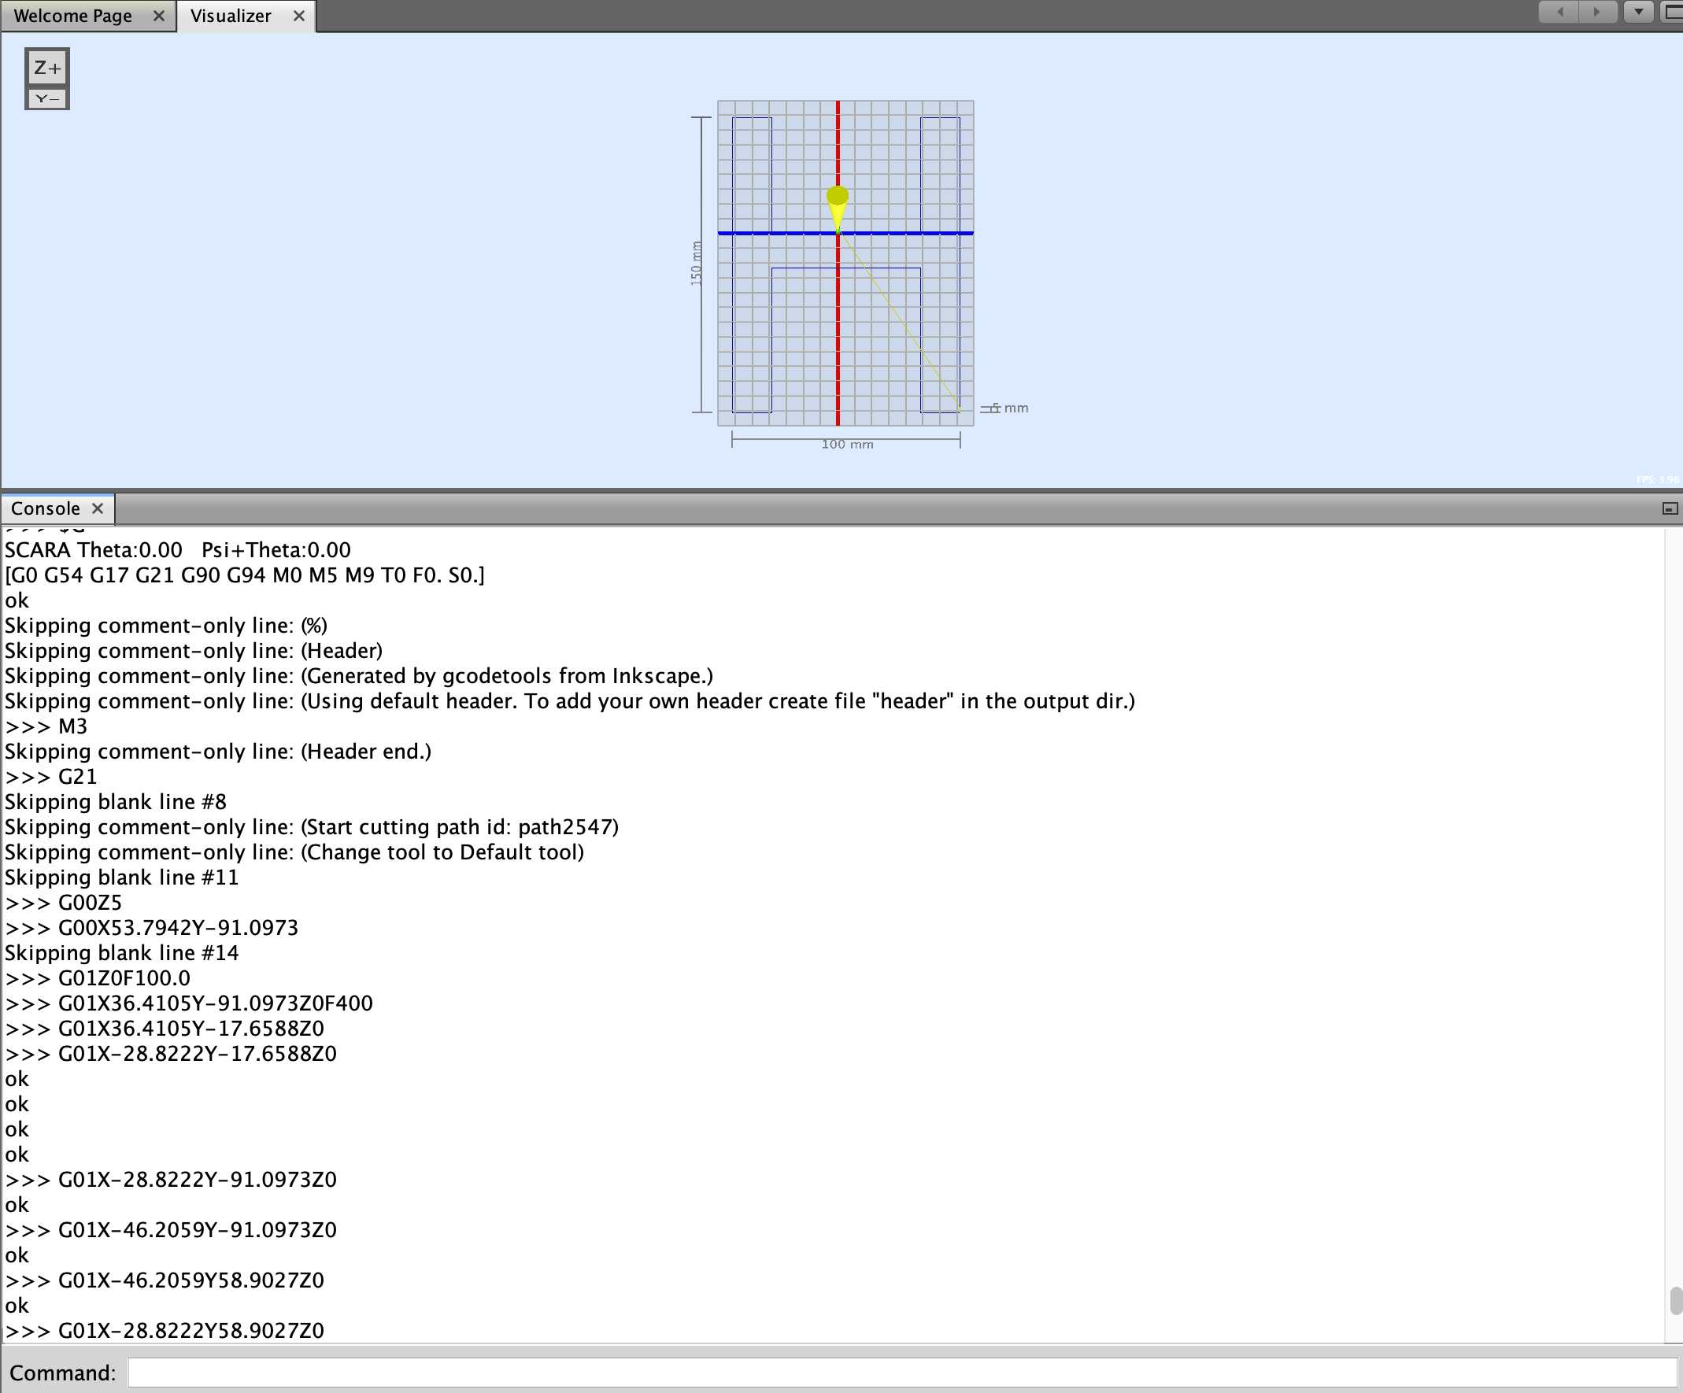Click the Z+ face of orientation cube

[47, 69]
